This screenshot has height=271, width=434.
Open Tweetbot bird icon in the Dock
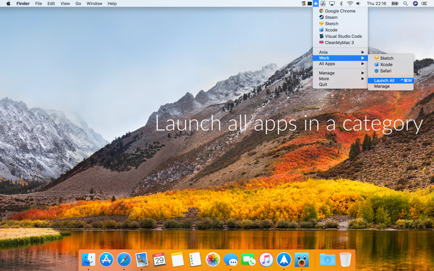click(302, 260)
